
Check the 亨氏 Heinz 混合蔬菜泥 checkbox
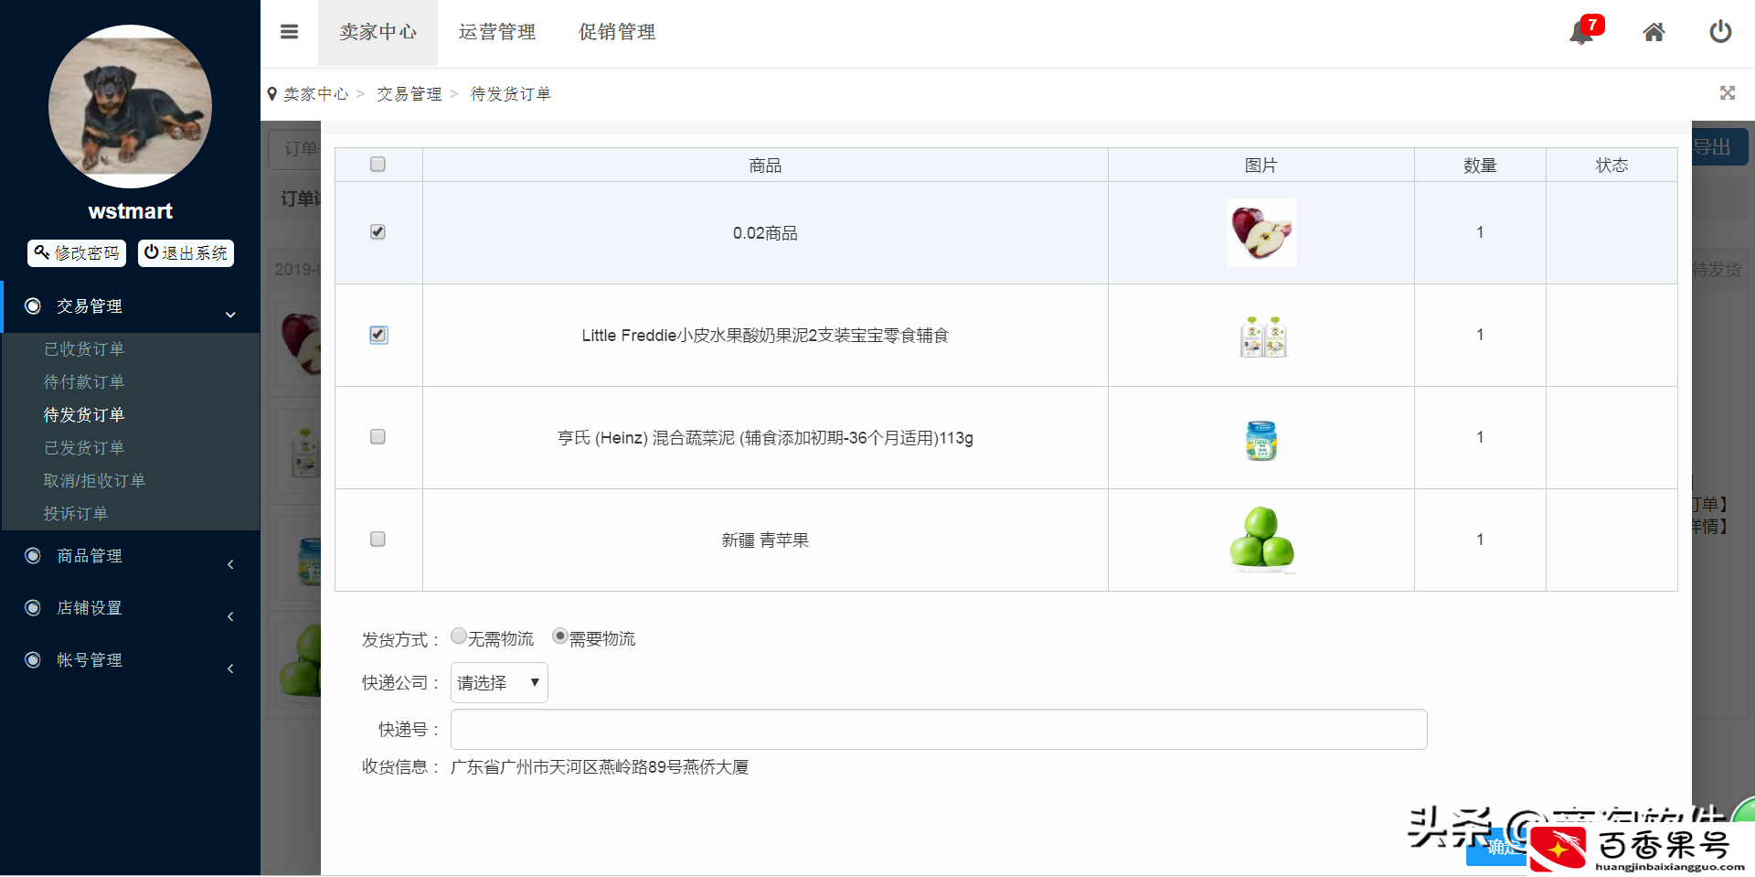coord(378,437)
